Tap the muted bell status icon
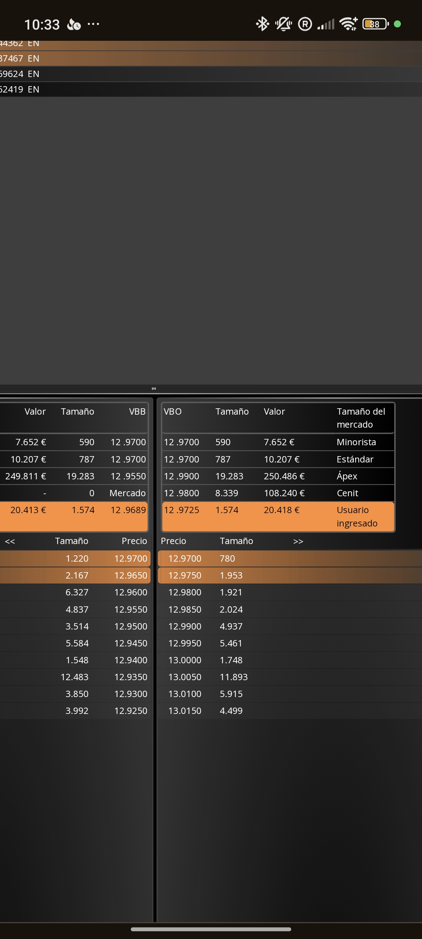This screenshot has width=422, height=939. [x=283, y=24]
